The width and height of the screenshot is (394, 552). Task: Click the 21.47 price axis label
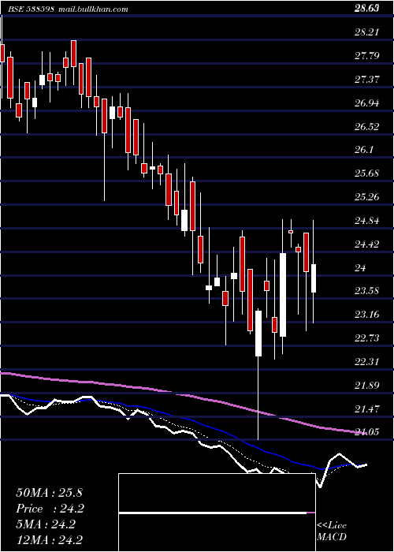tap(366, 408)
